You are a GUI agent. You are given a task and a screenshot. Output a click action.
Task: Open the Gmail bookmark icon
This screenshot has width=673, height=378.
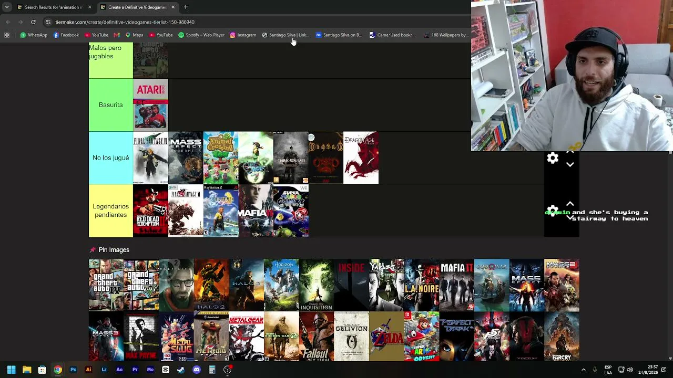pos(117,35)
